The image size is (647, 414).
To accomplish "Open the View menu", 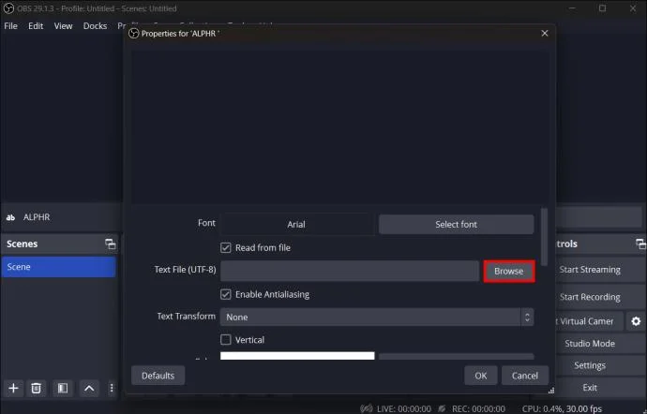I will [x=63, y=25].
